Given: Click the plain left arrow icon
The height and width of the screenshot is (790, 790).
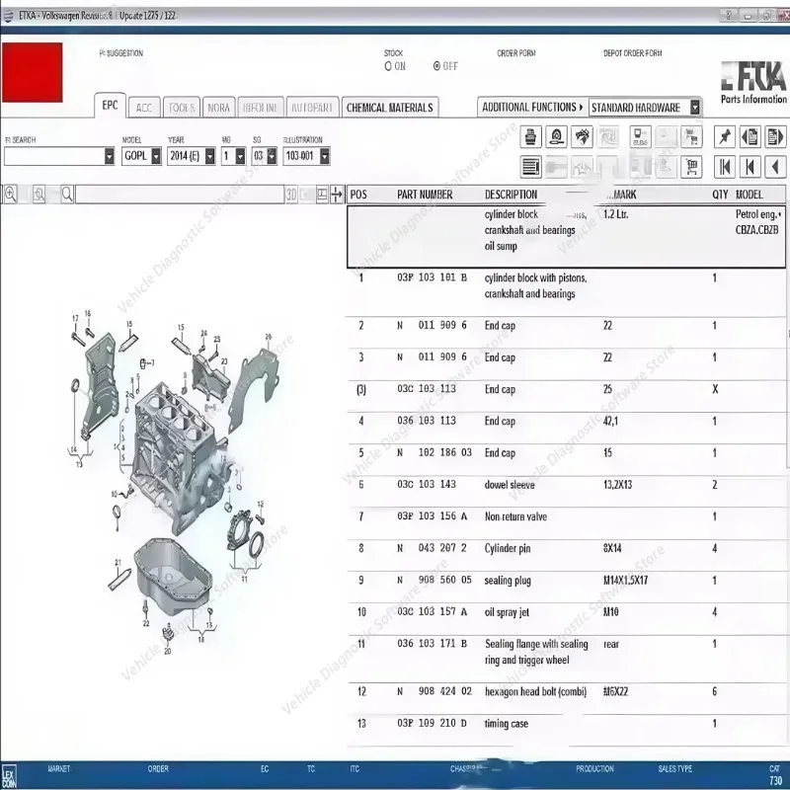Looking at the screenshot, I should click(775, 167).
